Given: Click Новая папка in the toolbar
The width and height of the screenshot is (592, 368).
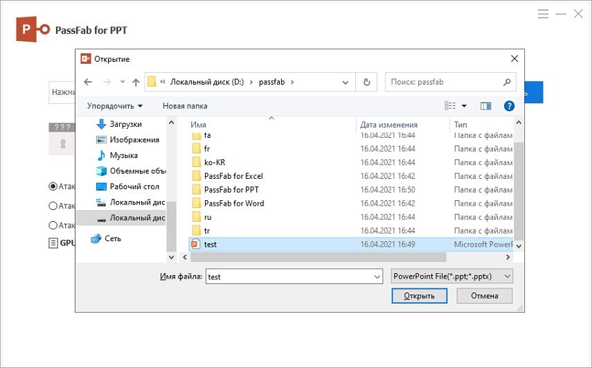Looking at the screenshot, I should pyautogui.click(x=185, y=106).
